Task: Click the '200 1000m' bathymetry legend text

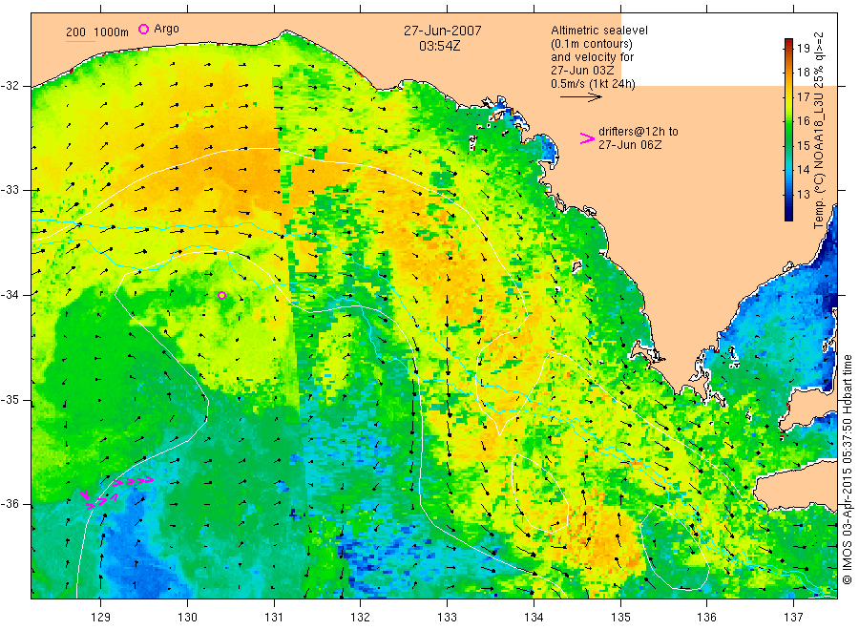Action: pyautogui.click(x=97, y=31)
